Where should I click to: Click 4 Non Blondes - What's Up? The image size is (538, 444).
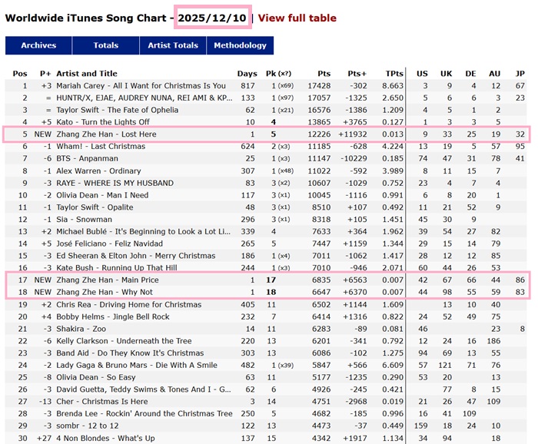pos(106,438)
